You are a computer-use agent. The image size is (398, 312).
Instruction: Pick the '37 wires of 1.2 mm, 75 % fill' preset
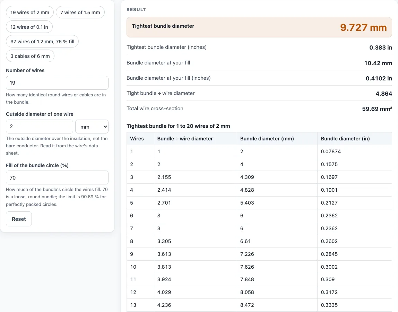(42, 41)
